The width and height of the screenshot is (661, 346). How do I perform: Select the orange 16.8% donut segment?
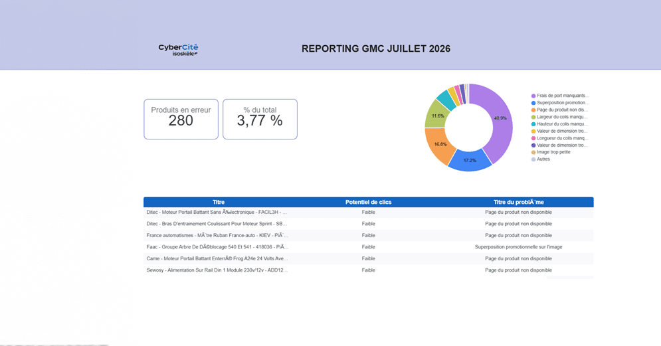coord(438,146)
